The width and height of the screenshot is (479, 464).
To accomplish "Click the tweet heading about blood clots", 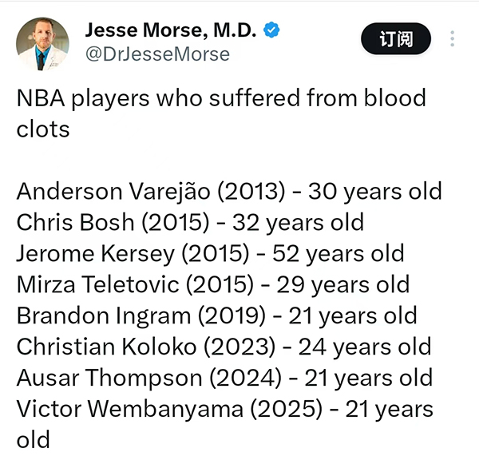I will point(221,113).
